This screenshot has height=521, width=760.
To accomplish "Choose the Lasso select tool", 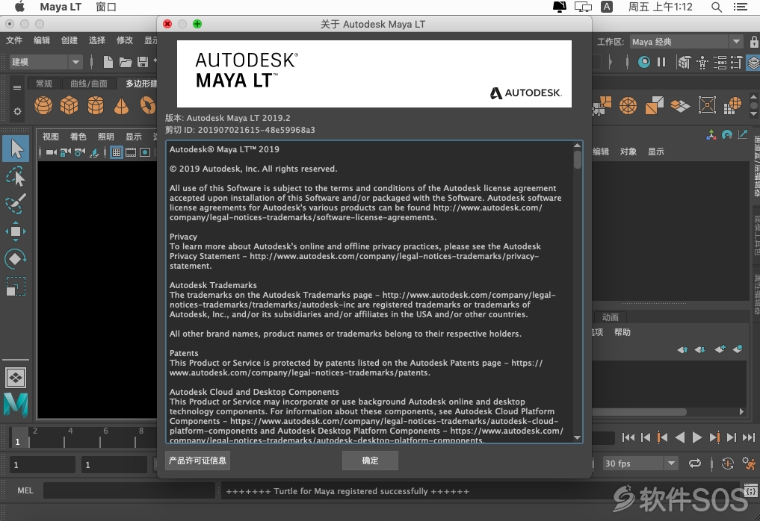I will 16,177.
